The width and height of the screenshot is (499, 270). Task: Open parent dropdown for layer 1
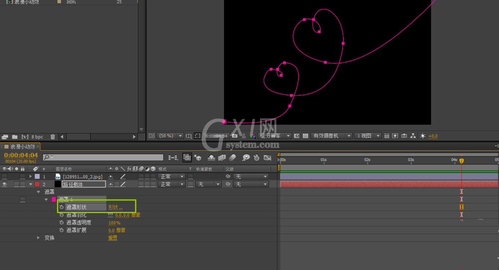point(251,177)
